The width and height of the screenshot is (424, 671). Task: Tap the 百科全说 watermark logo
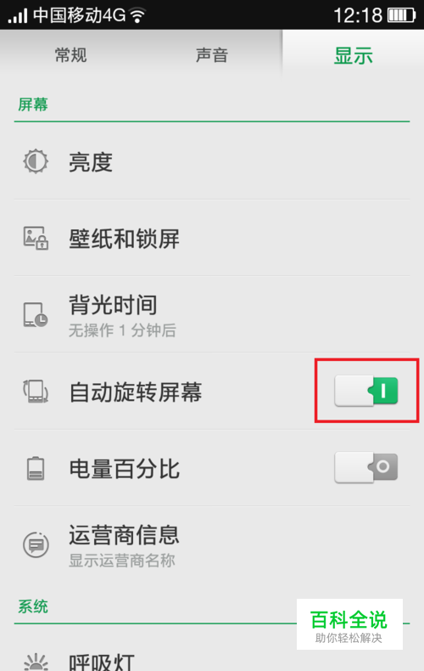(x=349, y=624)
